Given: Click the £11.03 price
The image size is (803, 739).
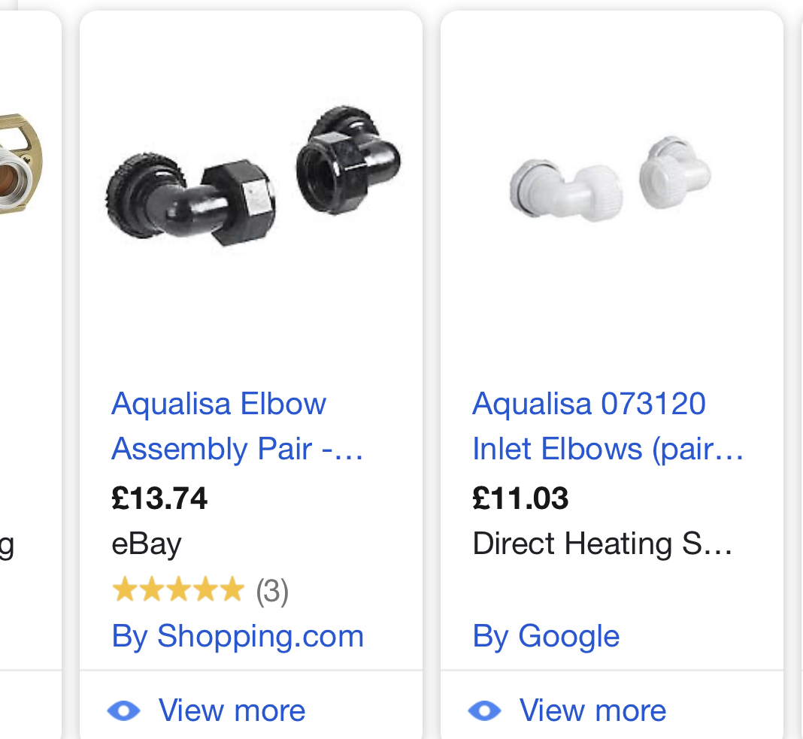Looking at the screenshot, I should pos(520,498).
